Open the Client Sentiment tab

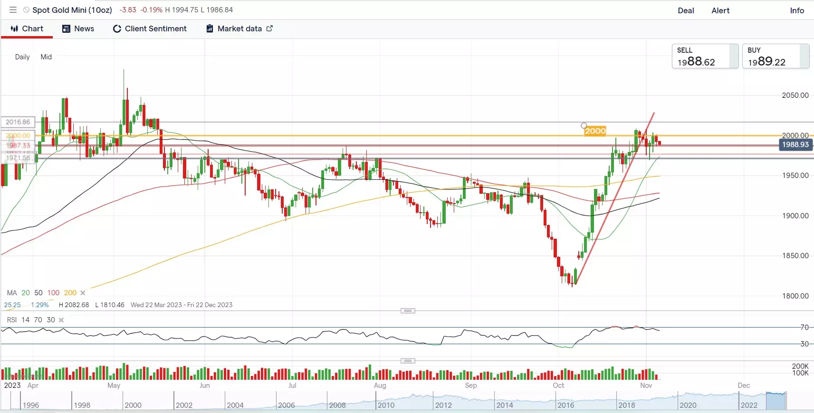(x=155, y=29)
